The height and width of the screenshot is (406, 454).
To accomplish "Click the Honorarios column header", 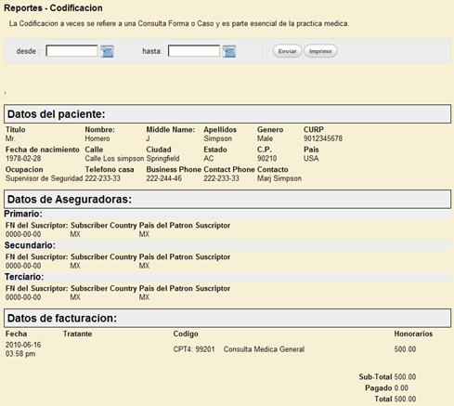I will (413, 334).
